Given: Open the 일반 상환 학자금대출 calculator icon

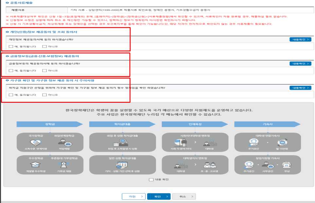Looking at the screenshot, I should [x=121, y=165].
